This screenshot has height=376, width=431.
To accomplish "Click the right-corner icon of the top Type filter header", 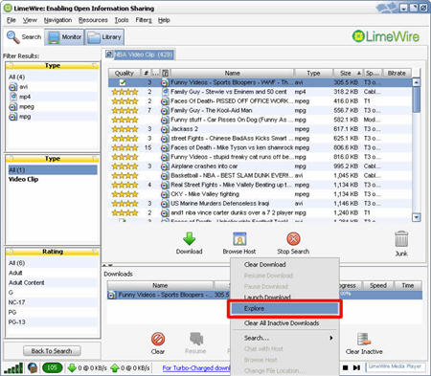I will tap(95, 66).
